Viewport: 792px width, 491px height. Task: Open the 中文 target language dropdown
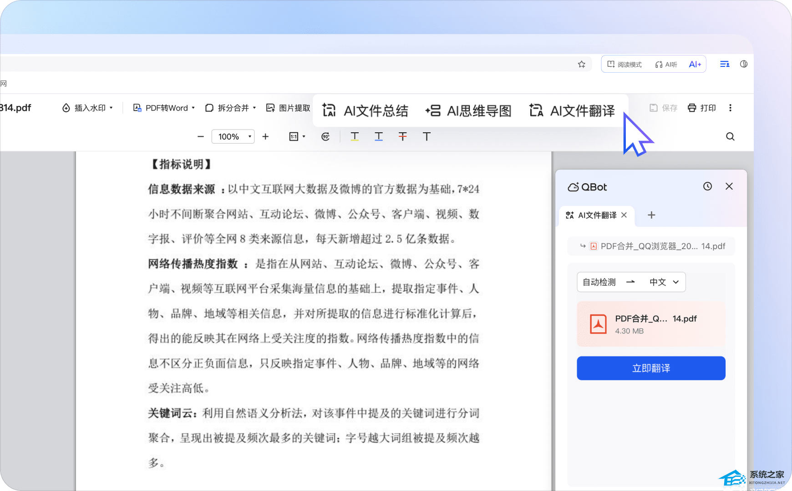click(x=664, y=282)
